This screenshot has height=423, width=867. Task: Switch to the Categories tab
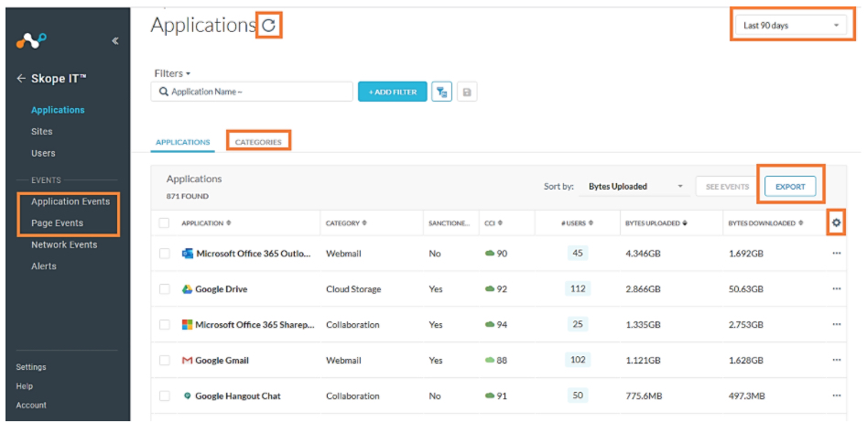[x=258, y=142]
